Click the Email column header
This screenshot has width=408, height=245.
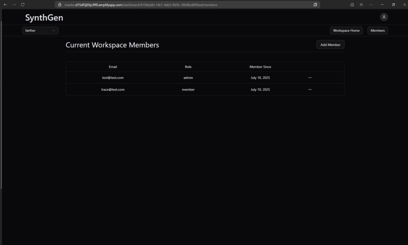pos(113,67)
